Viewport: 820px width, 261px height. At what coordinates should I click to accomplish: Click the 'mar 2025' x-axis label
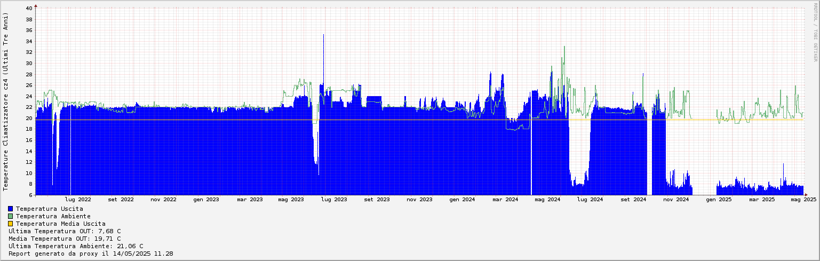762,200
